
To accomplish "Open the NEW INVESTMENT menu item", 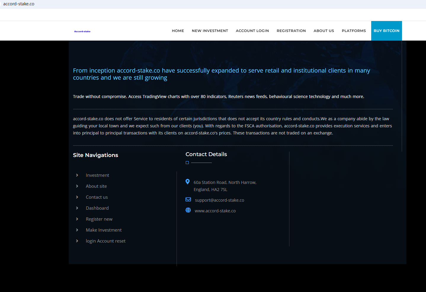I will coord(210,31).
